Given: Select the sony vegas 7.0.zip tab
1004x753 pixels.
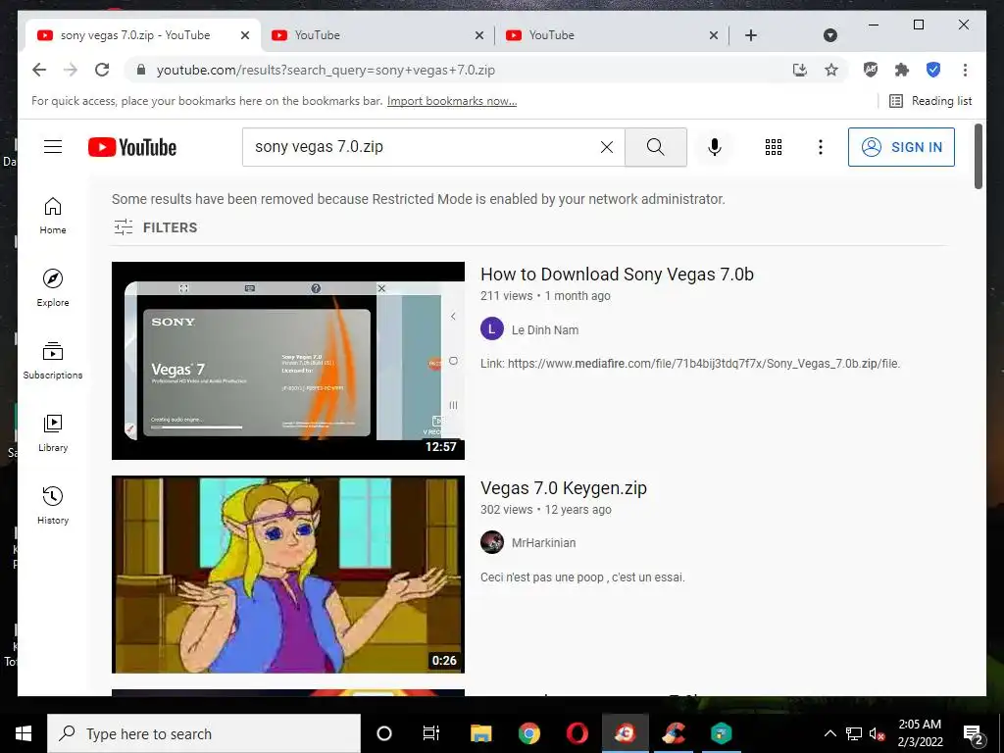Looking at the screenshot, I should [143, 35].
